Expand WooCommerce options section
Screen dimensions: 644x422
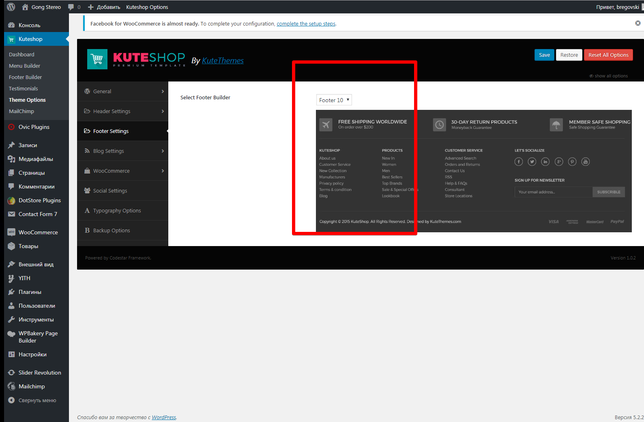click(122, 171)
